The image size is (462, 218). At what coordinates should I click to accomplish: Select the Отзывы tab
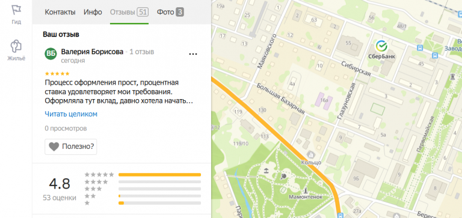click(129, 12)
